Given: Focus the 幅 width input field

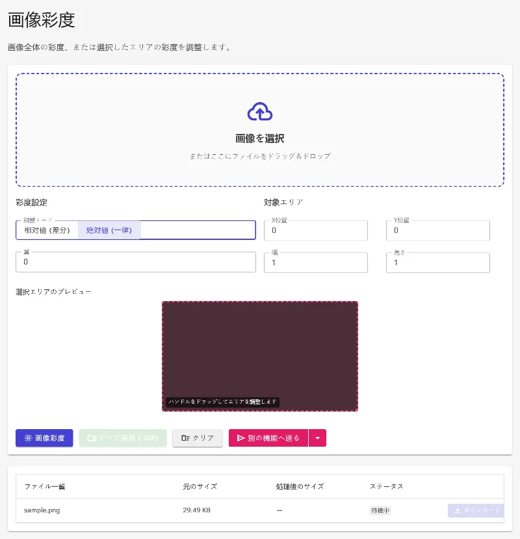Looking at the screenshot, I should tap(315, 263).
